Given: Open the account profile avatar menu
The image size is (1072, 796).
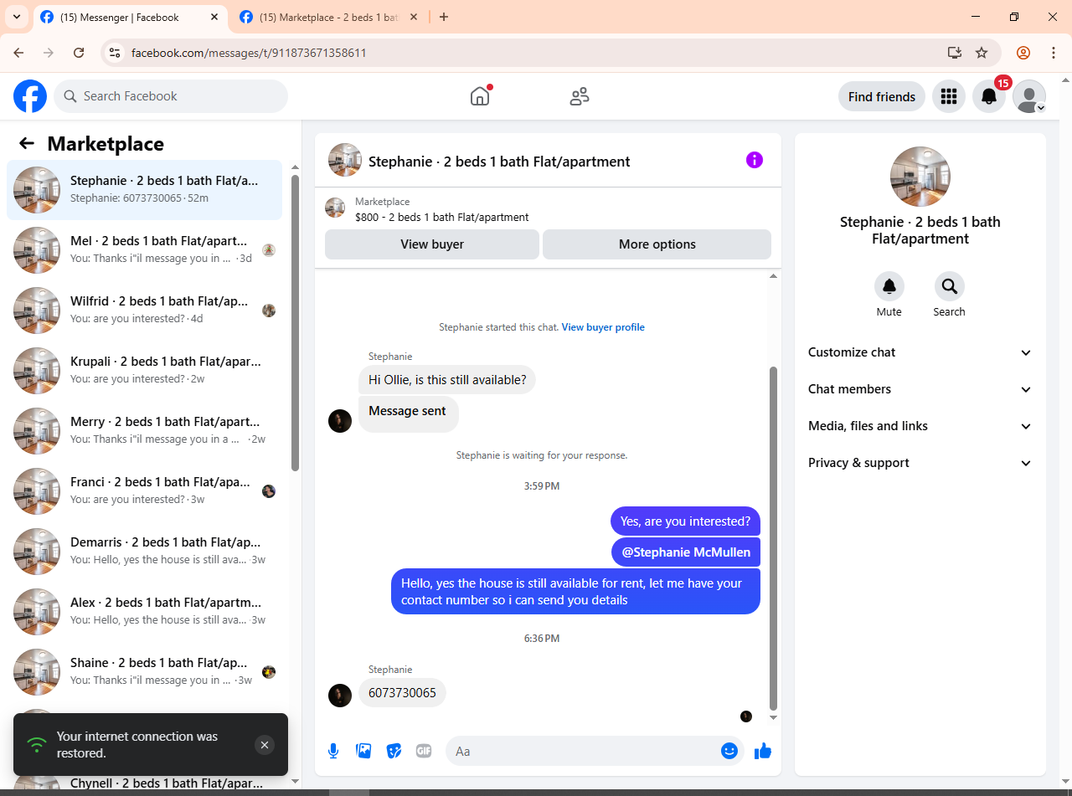Looking at the screenshot, I should point(1029,96).
